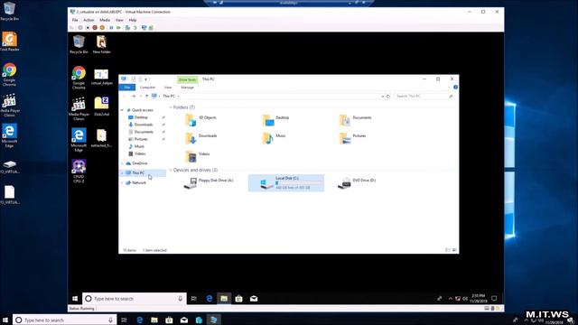578x325 pixels.
Task: Expand OneDrive tree node
Action: [123, 163]
